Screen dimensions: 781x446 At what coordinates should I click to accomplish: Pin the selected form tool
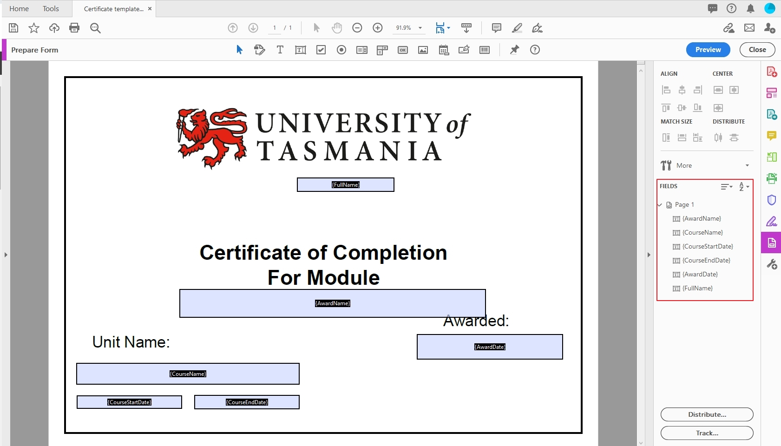[x=514, y=50]
